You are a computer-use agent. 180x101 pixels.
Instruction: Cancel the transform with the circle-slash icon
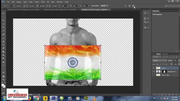click(129, 6)
